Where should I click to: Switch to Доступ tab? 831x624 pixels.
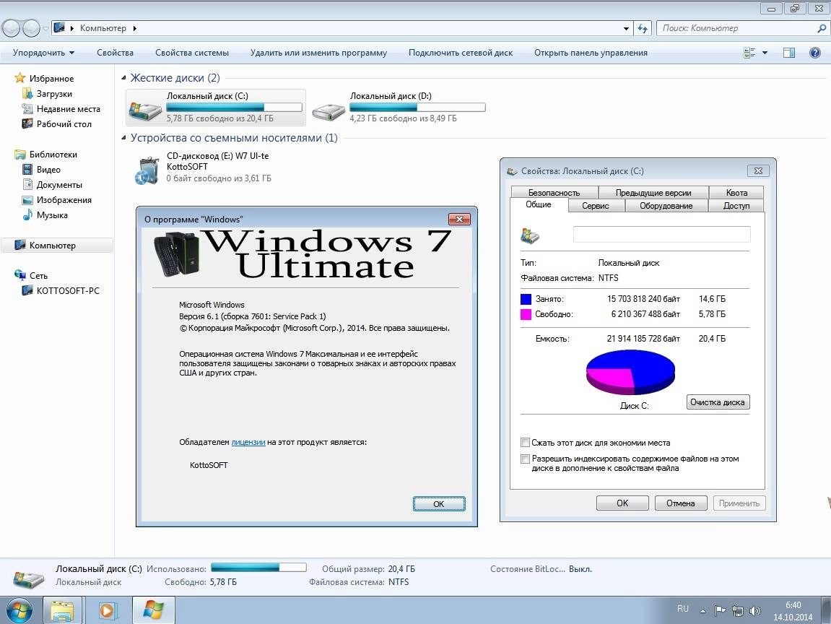pos(736,206)
